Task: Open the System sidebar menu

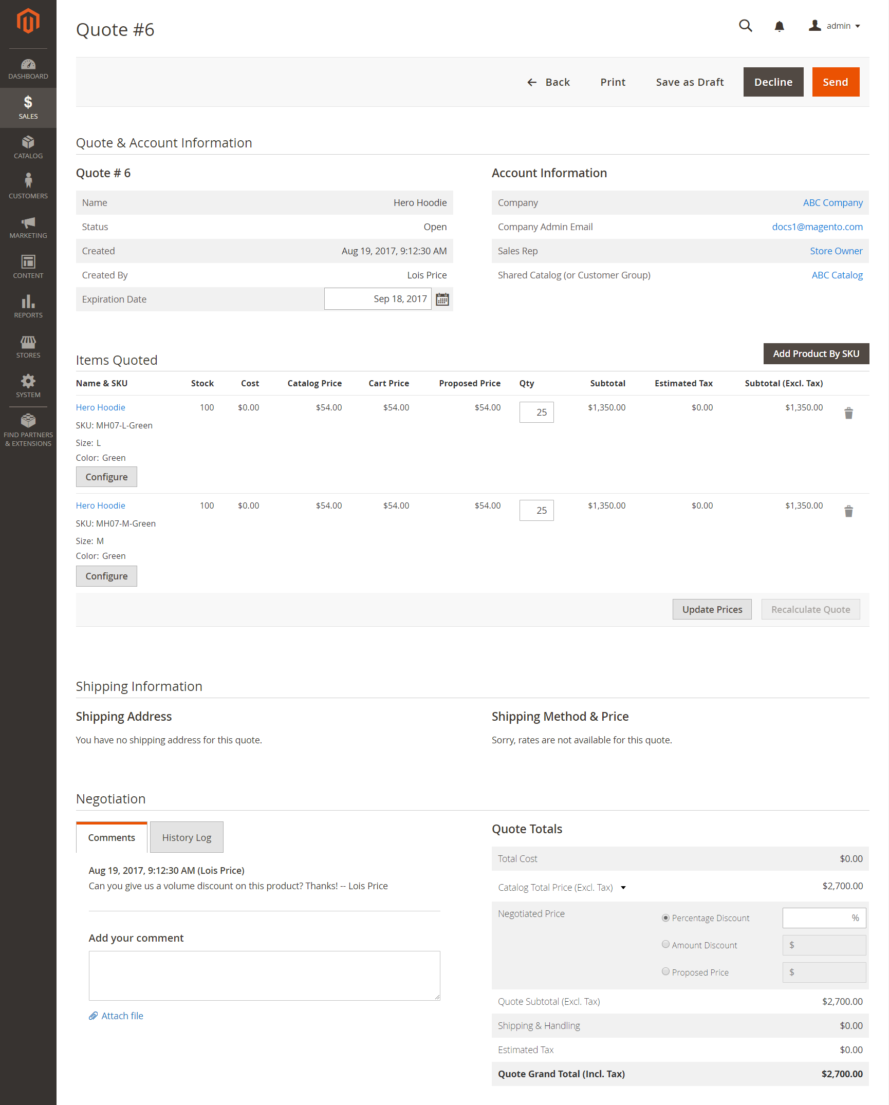Action: click(28, 386)
